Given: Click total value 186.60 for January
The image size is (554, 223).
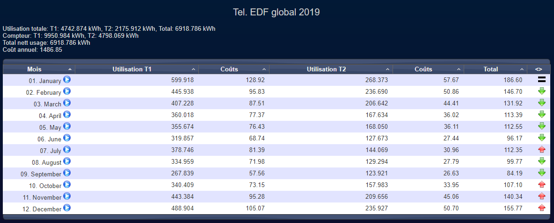Looking at the screenshot, I should [x=513, y=80].
